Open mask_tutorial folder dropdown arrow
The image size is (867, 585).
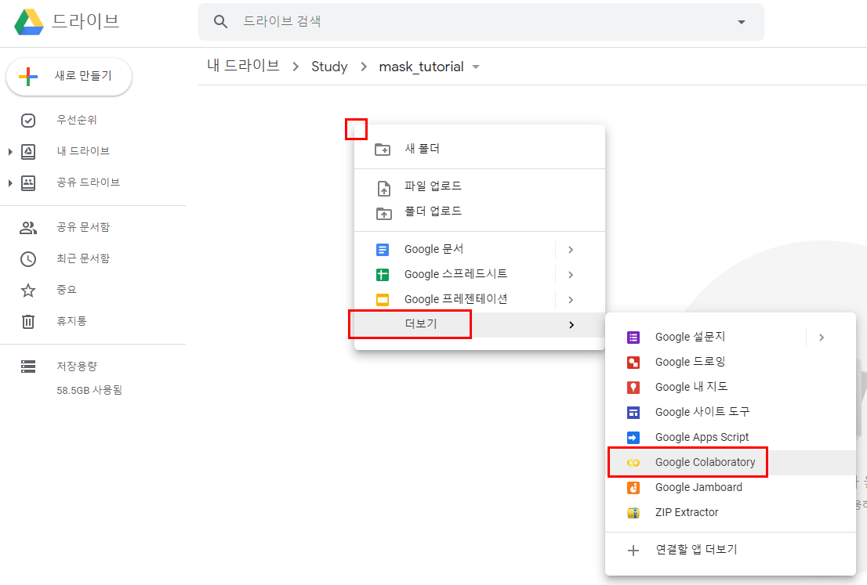(x=476, y=67)
